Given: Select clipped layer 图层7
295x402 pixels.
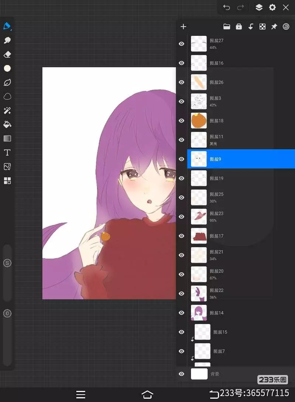Looking at the screenshot, I should (241, 351).
